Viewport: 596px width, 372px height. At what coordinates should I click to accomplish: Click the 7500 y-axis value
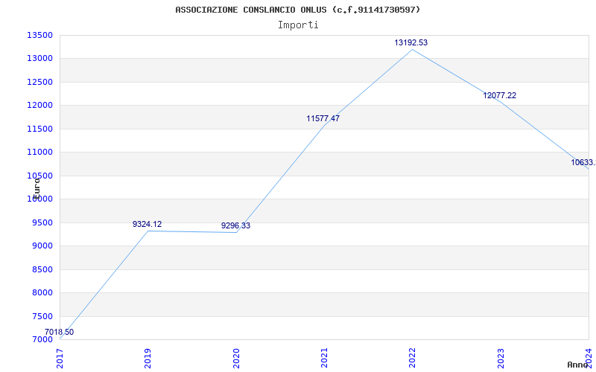tap(42, 317)
